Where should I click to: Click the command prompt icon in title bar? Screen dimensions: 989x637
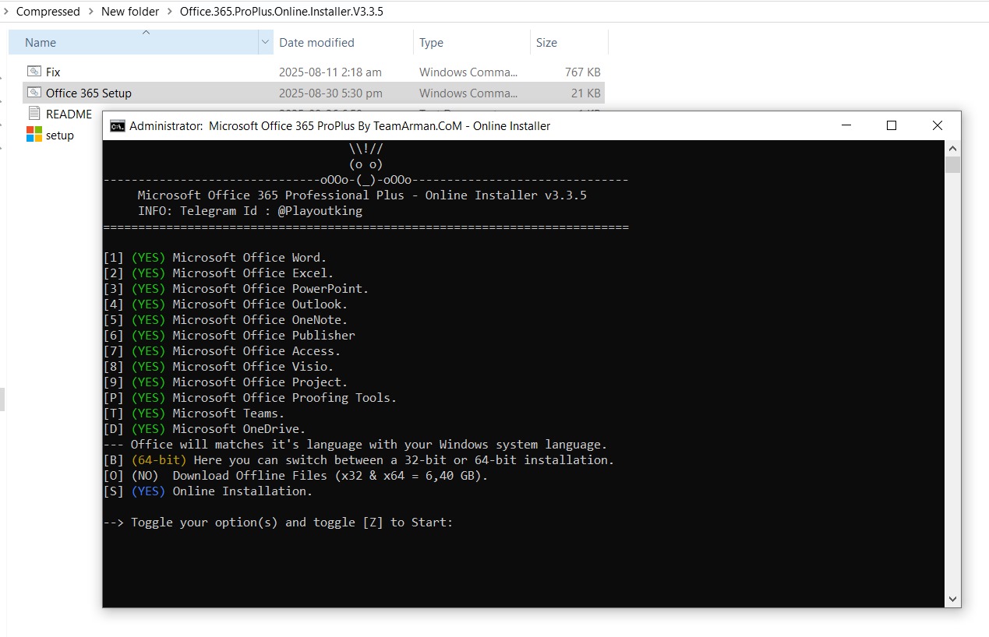pos(117,126)
